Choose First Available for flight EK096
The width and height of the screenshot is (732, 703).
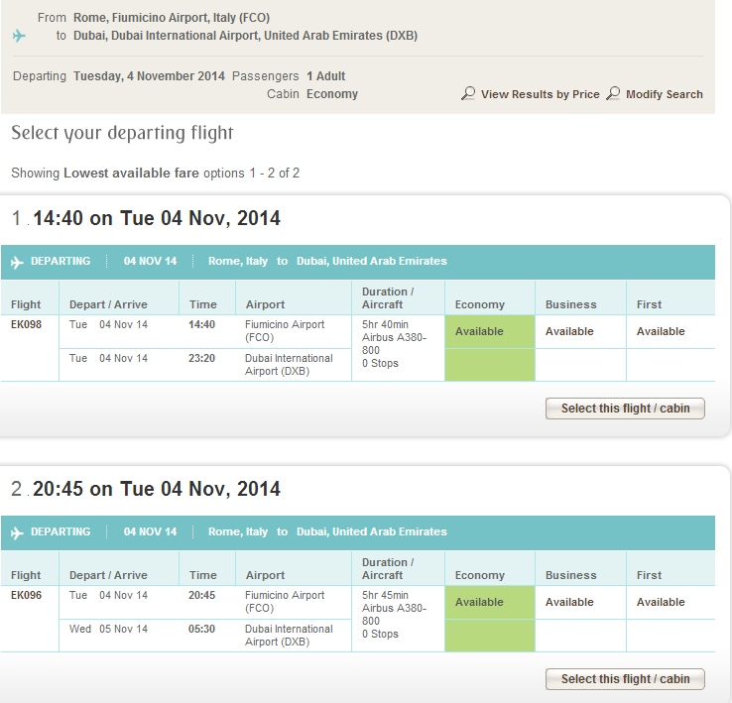pyautogui.click(x=661, y=602)
